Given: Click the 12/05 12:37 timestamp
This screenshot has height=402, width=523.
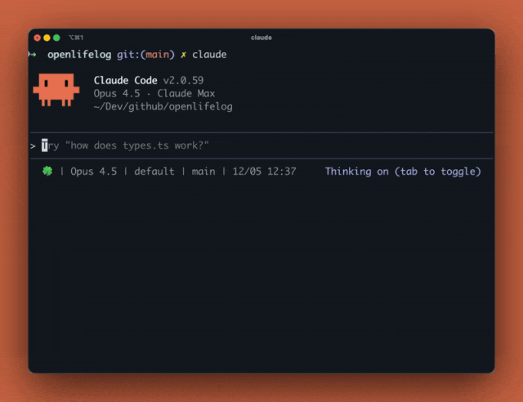Looking at the screenshot, I should point(264,172).
